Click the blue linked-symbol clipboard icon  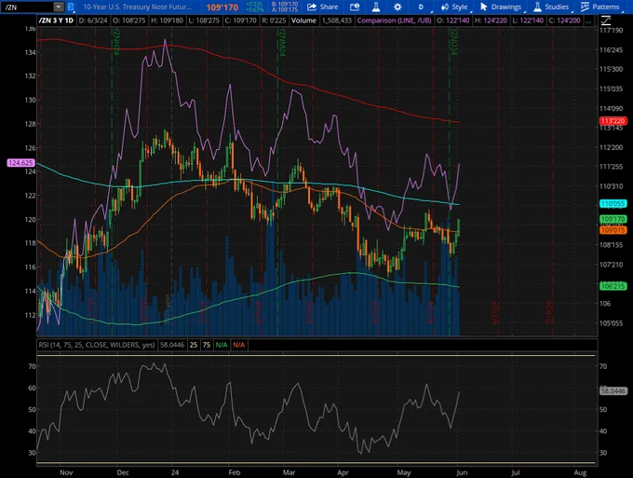pyautogui.click(x=71, y=7)
